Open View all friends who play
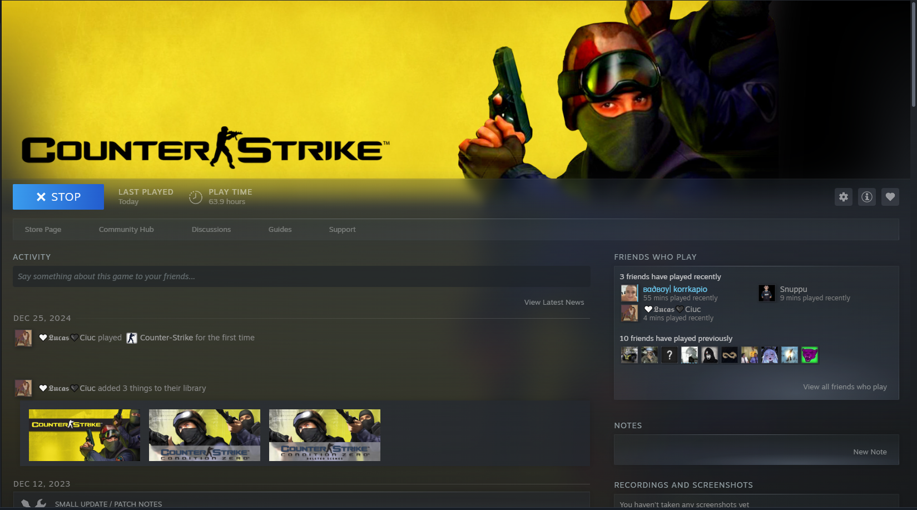Viewport: 917px width, 510px height. (844, 387)
